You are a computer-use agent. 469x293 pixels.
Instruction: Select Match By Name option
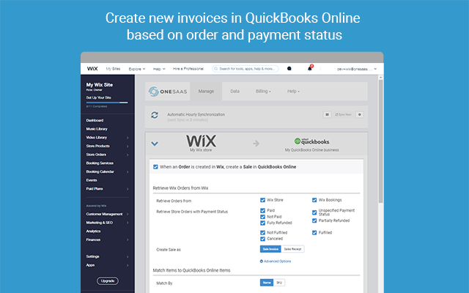point(267,283)
